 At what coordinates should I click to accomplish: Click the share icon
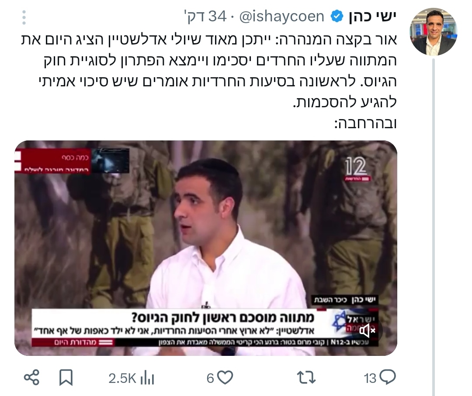coord(31,378)
